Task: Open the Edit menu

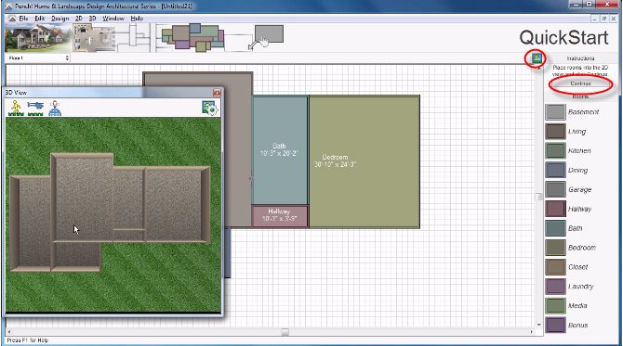Action: tap(39, 19)
